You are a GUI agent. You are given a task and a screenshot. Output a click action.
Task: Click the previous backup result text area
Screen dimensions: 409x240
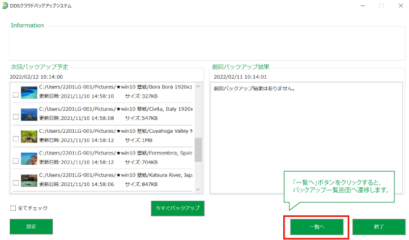(x=306, y=138)
